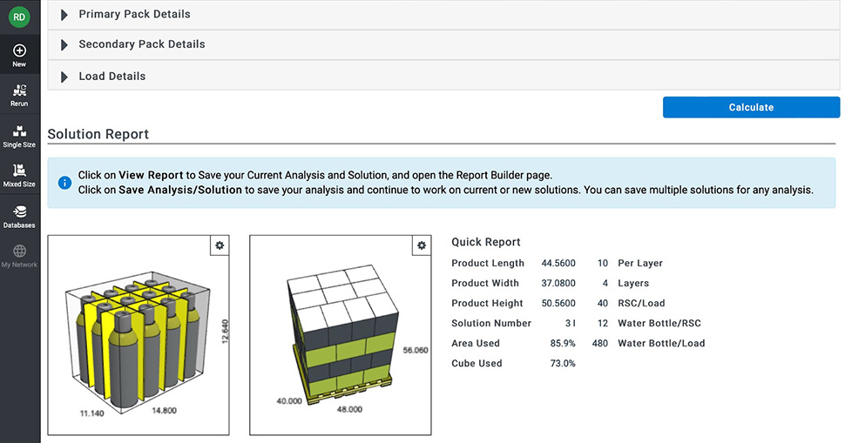
Task: Click the Load Details header label
Action: (112, 77)
